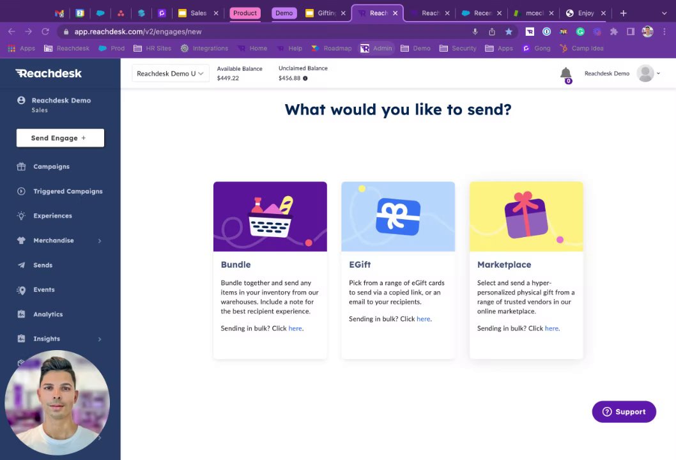The image size is (676, 460).
Task: Open the Chrome three-dot menu
Action: (664, 31)
